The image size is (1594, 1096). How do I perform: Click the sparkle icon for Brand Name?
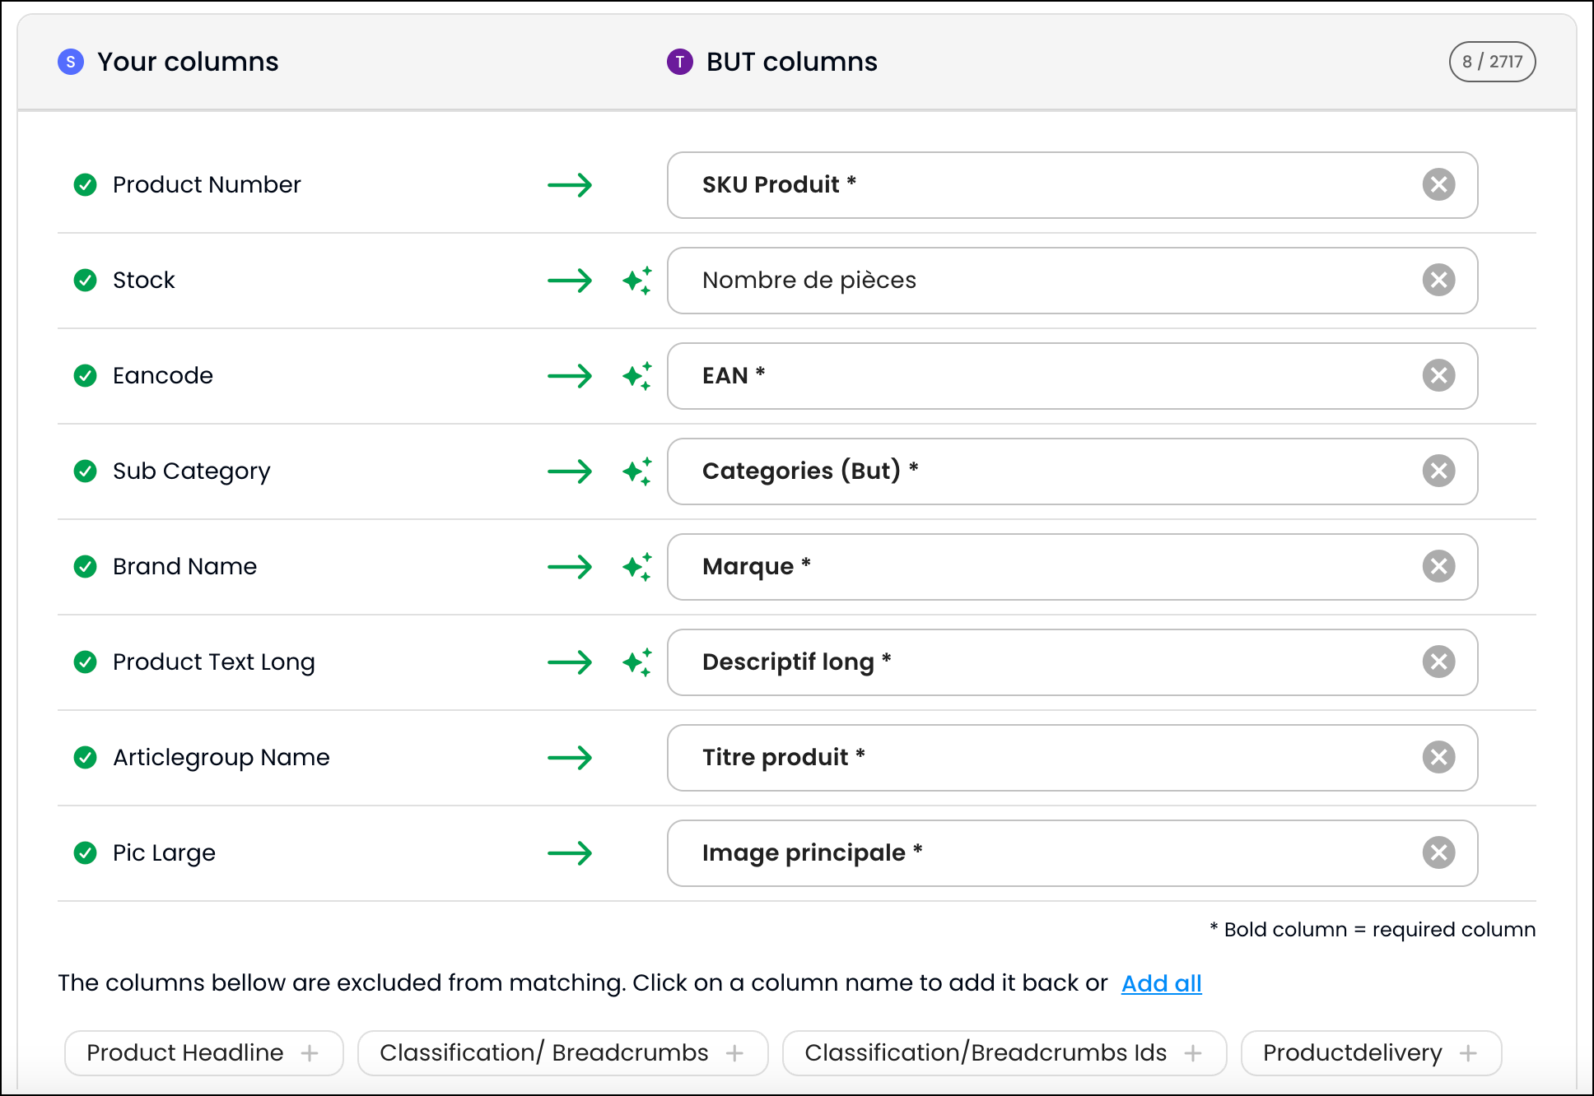[x=637, y=567]
